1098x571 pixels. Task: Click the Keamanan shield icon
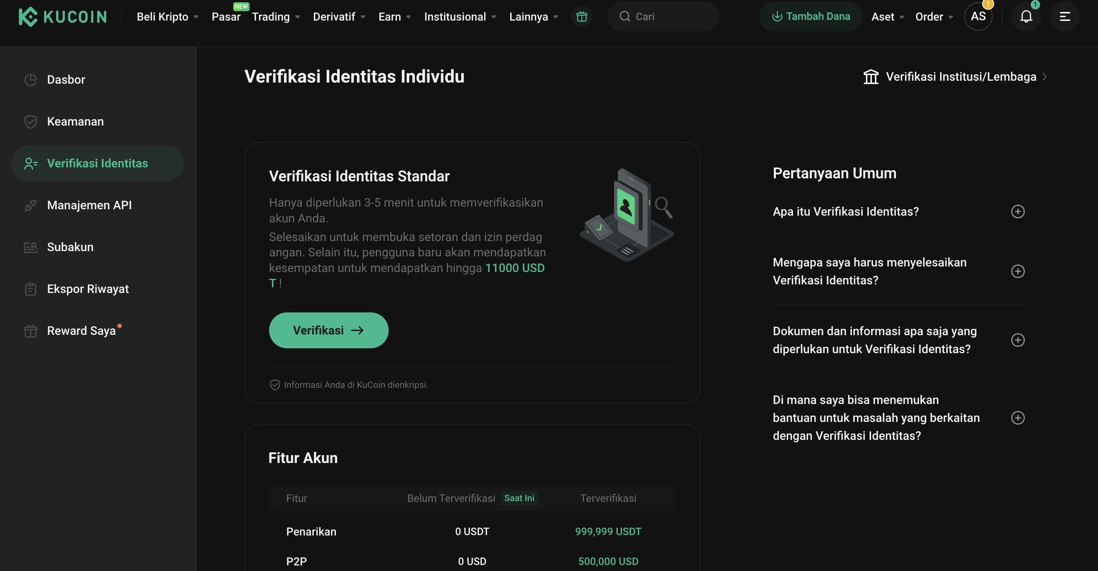click(30, 121)
